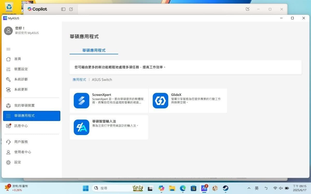Image resolution: width=311 pixels, height=194 pixels.
Task: Open the Windows Start button
Action: 86,188
